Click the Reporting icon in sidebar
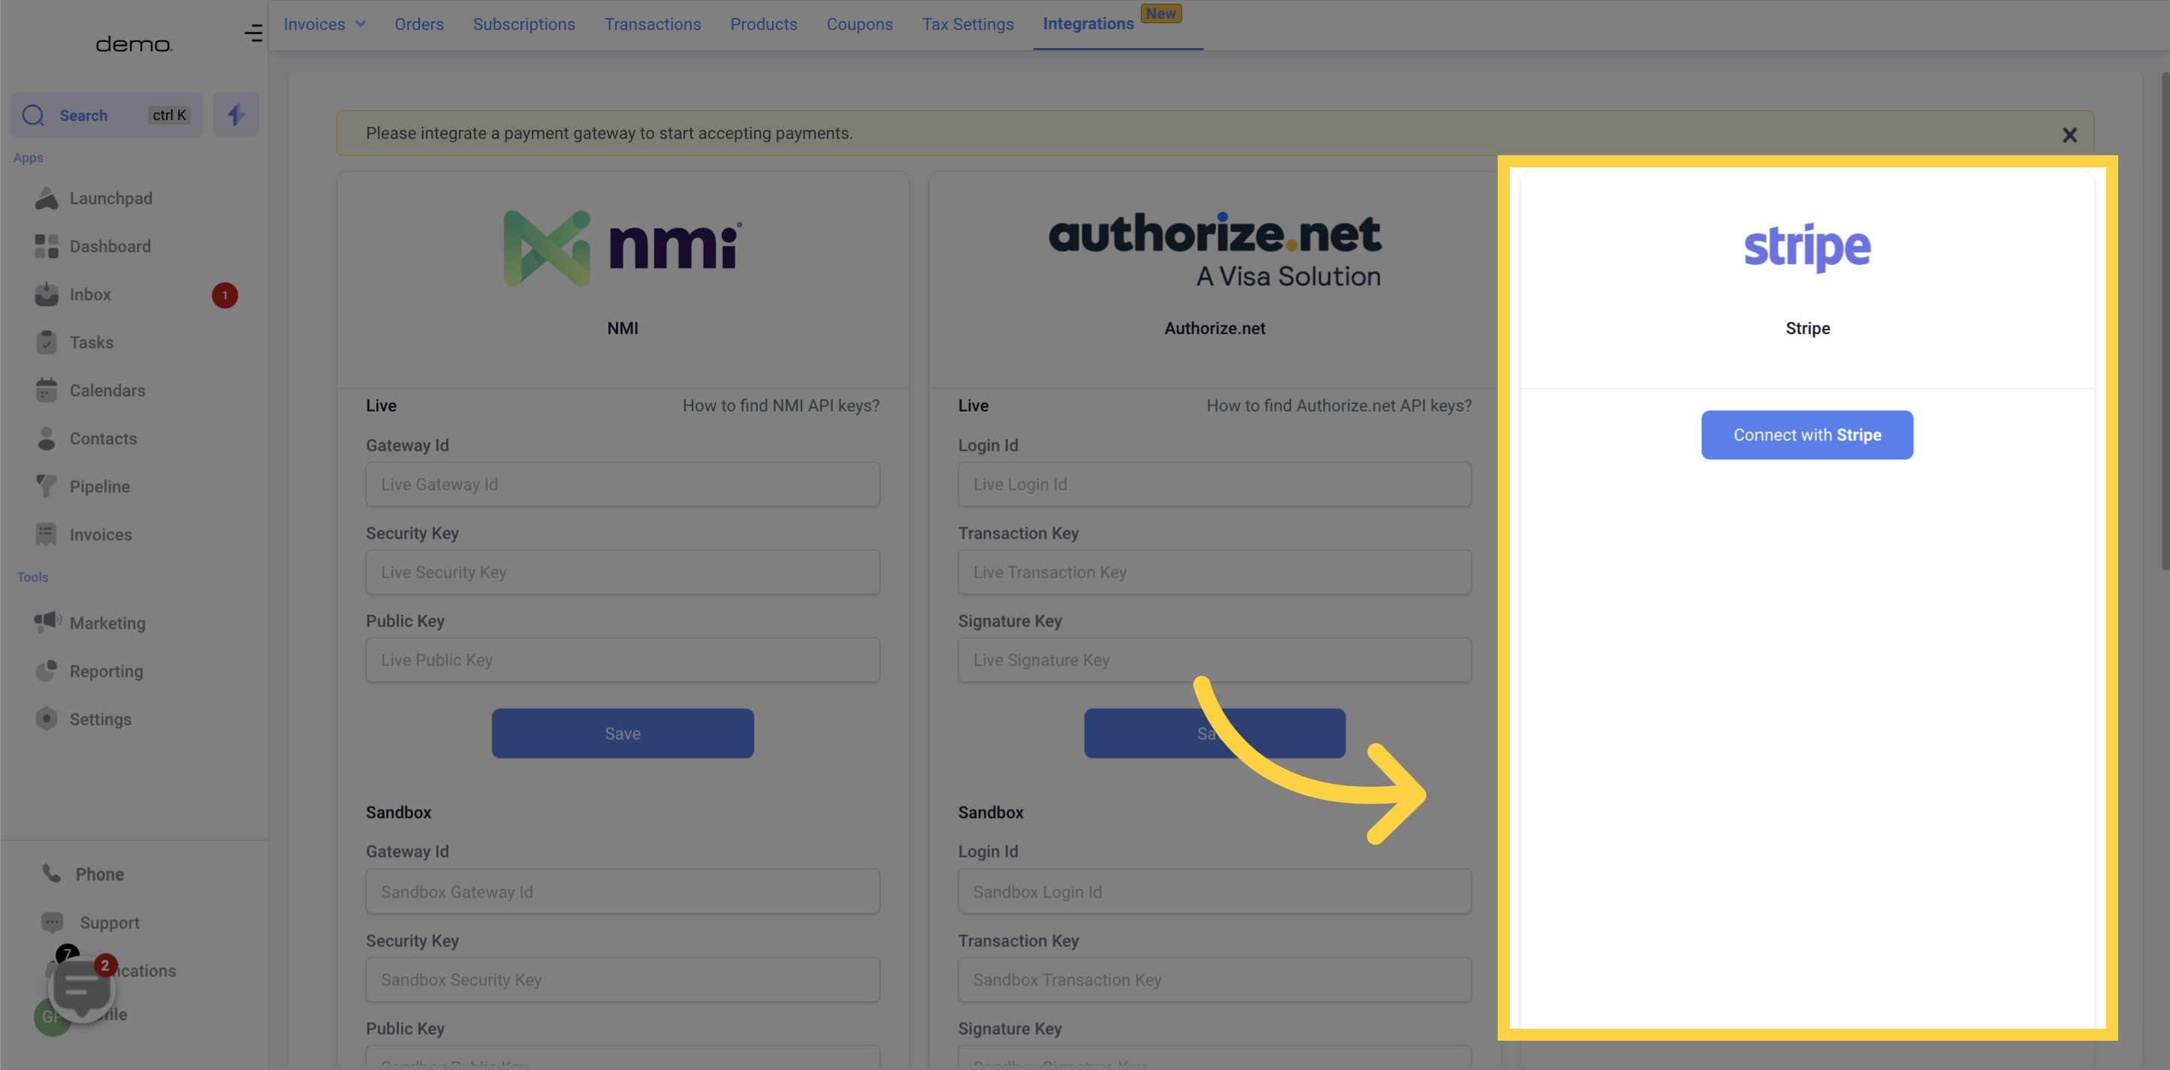This screenshot has width=2170, height=1070. pyautogui.click(x=46, y=671)
